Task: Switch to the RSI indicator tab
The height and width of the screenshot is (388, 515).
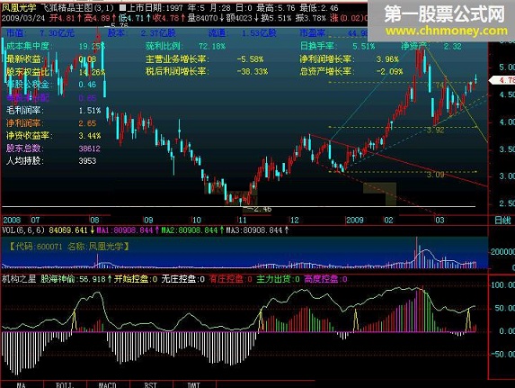Action: pos(151,384)
